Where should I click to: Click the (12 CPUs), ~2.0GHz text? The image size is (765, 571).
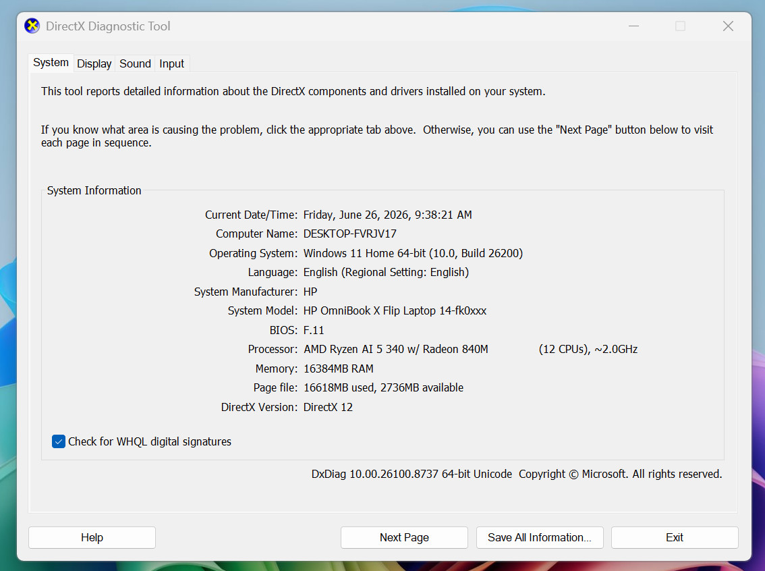(x=588, y=350)
